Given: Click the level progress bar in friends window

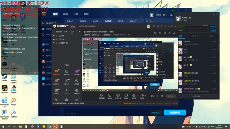Looking at the screenshot, I should tap(193, 27).
